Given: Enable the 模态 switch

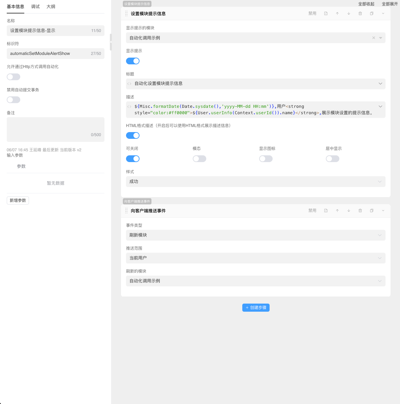Looking at the screenshot, I should pyautogui.click(x=199, y=159).
